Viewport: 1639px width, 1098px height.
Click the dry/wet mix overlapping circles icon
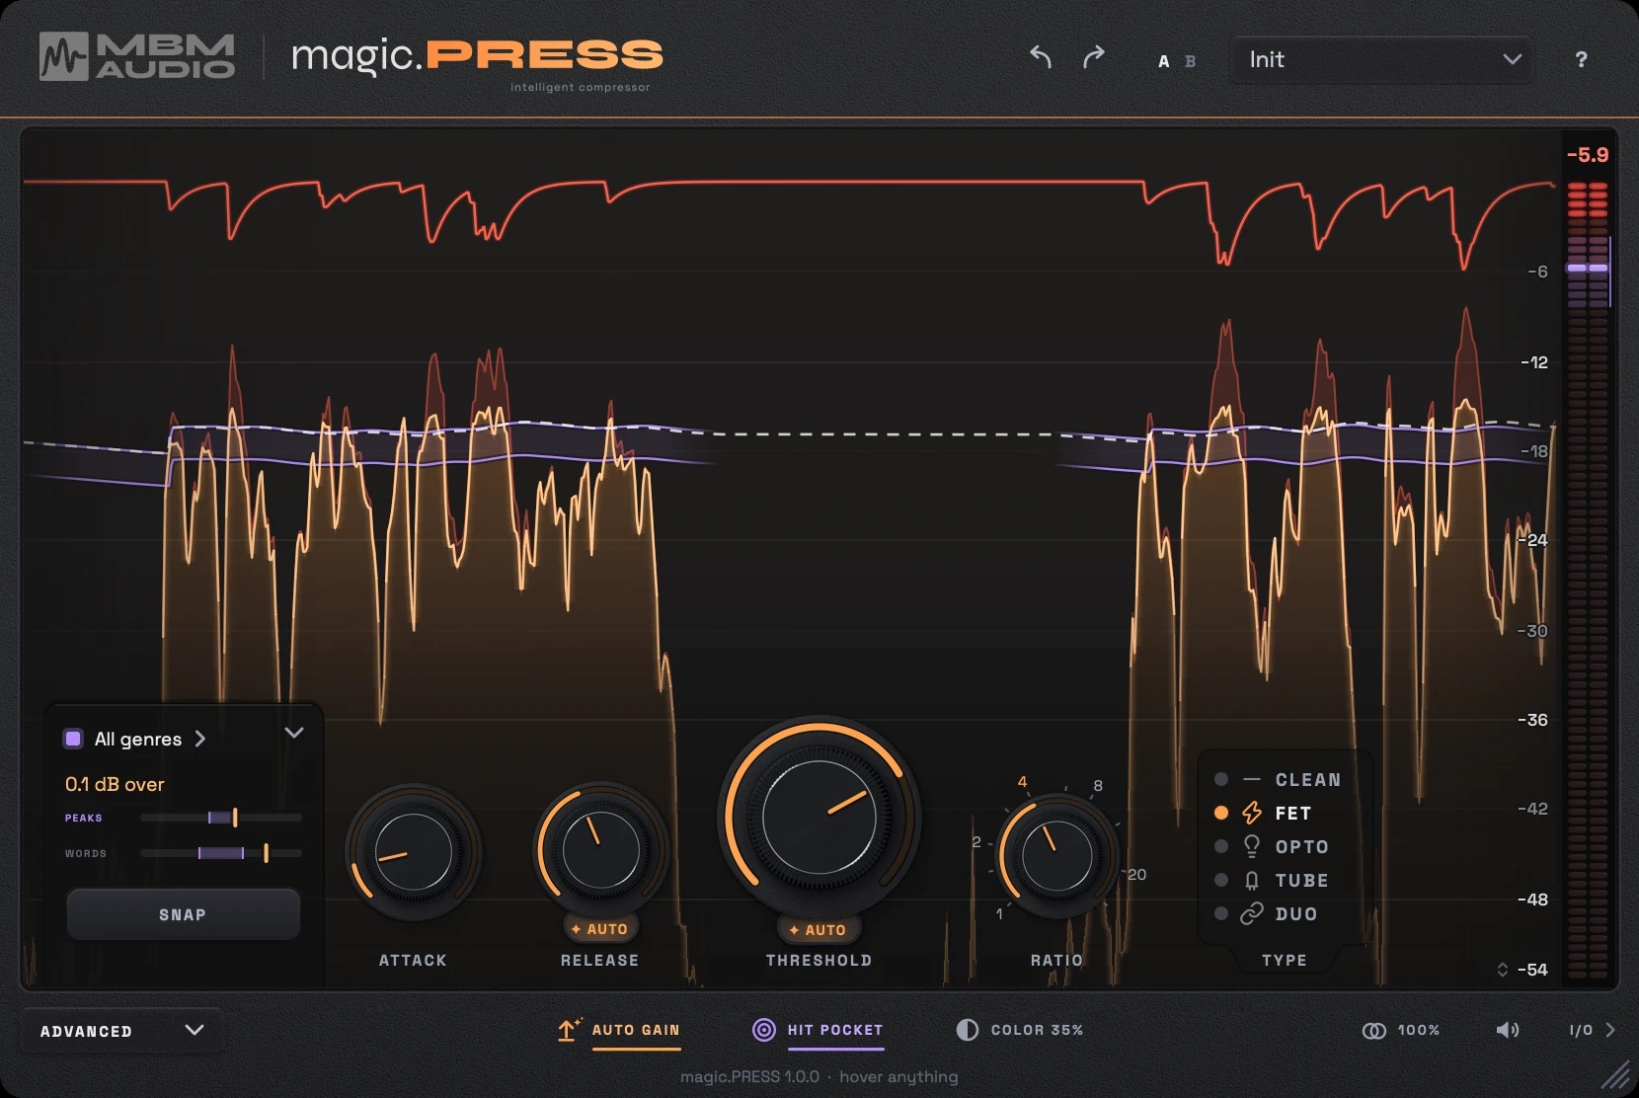[1374, 1030]
